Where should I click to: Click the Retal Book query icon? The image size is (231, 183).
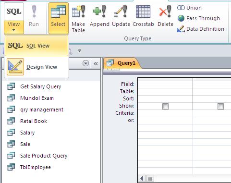pyautogui.click(x=11, y=121)
